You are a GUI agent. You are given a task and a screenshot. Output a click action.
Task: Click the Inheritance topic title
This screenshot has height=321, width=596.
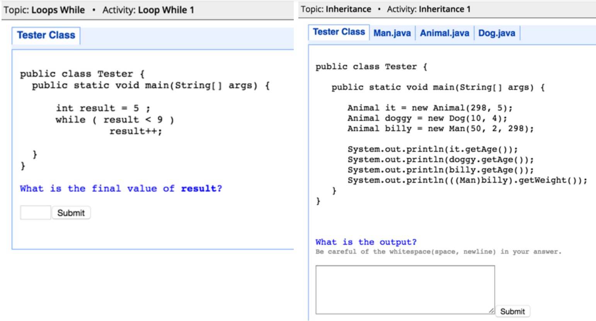click(x=348, y=9)
